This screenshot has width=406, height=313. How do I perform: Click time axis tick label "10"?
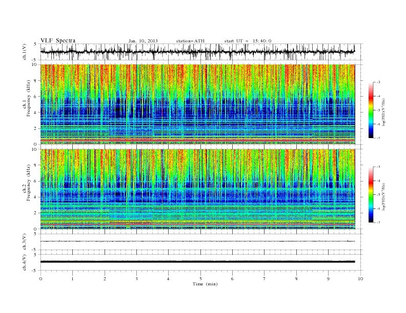(x=360, y=279)
